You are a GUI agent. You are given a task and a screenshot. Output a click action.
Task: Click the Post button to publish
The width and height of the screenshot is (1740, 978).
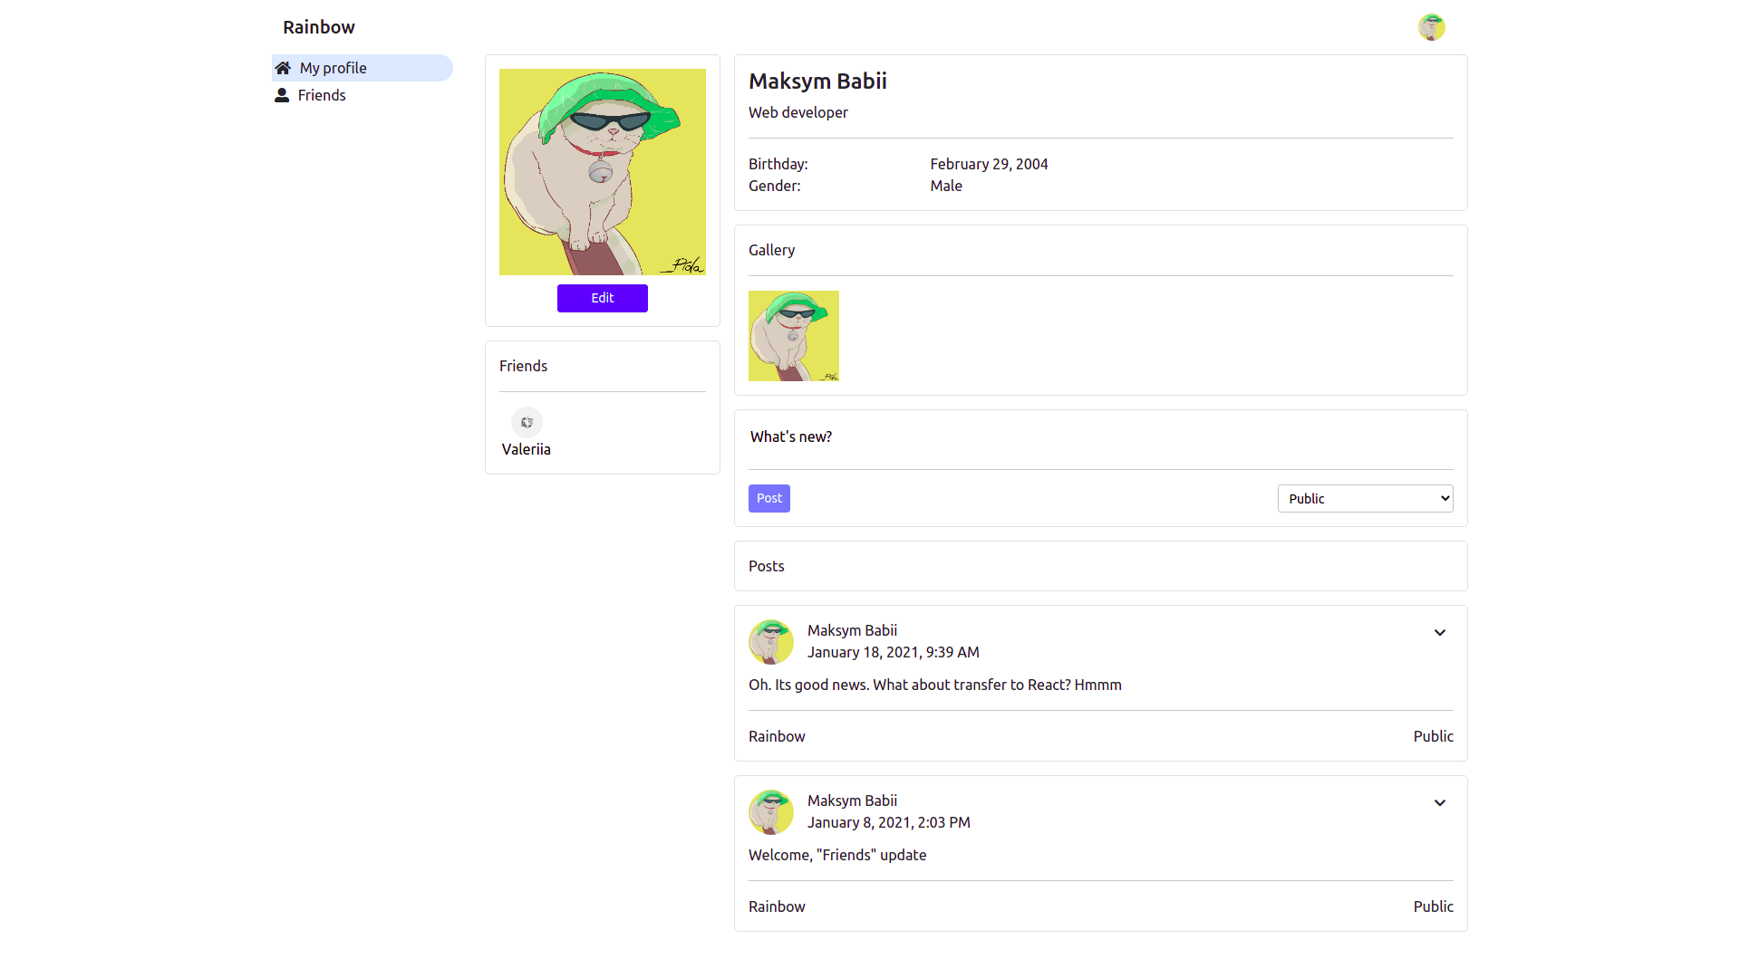click(x=768, y=498)
